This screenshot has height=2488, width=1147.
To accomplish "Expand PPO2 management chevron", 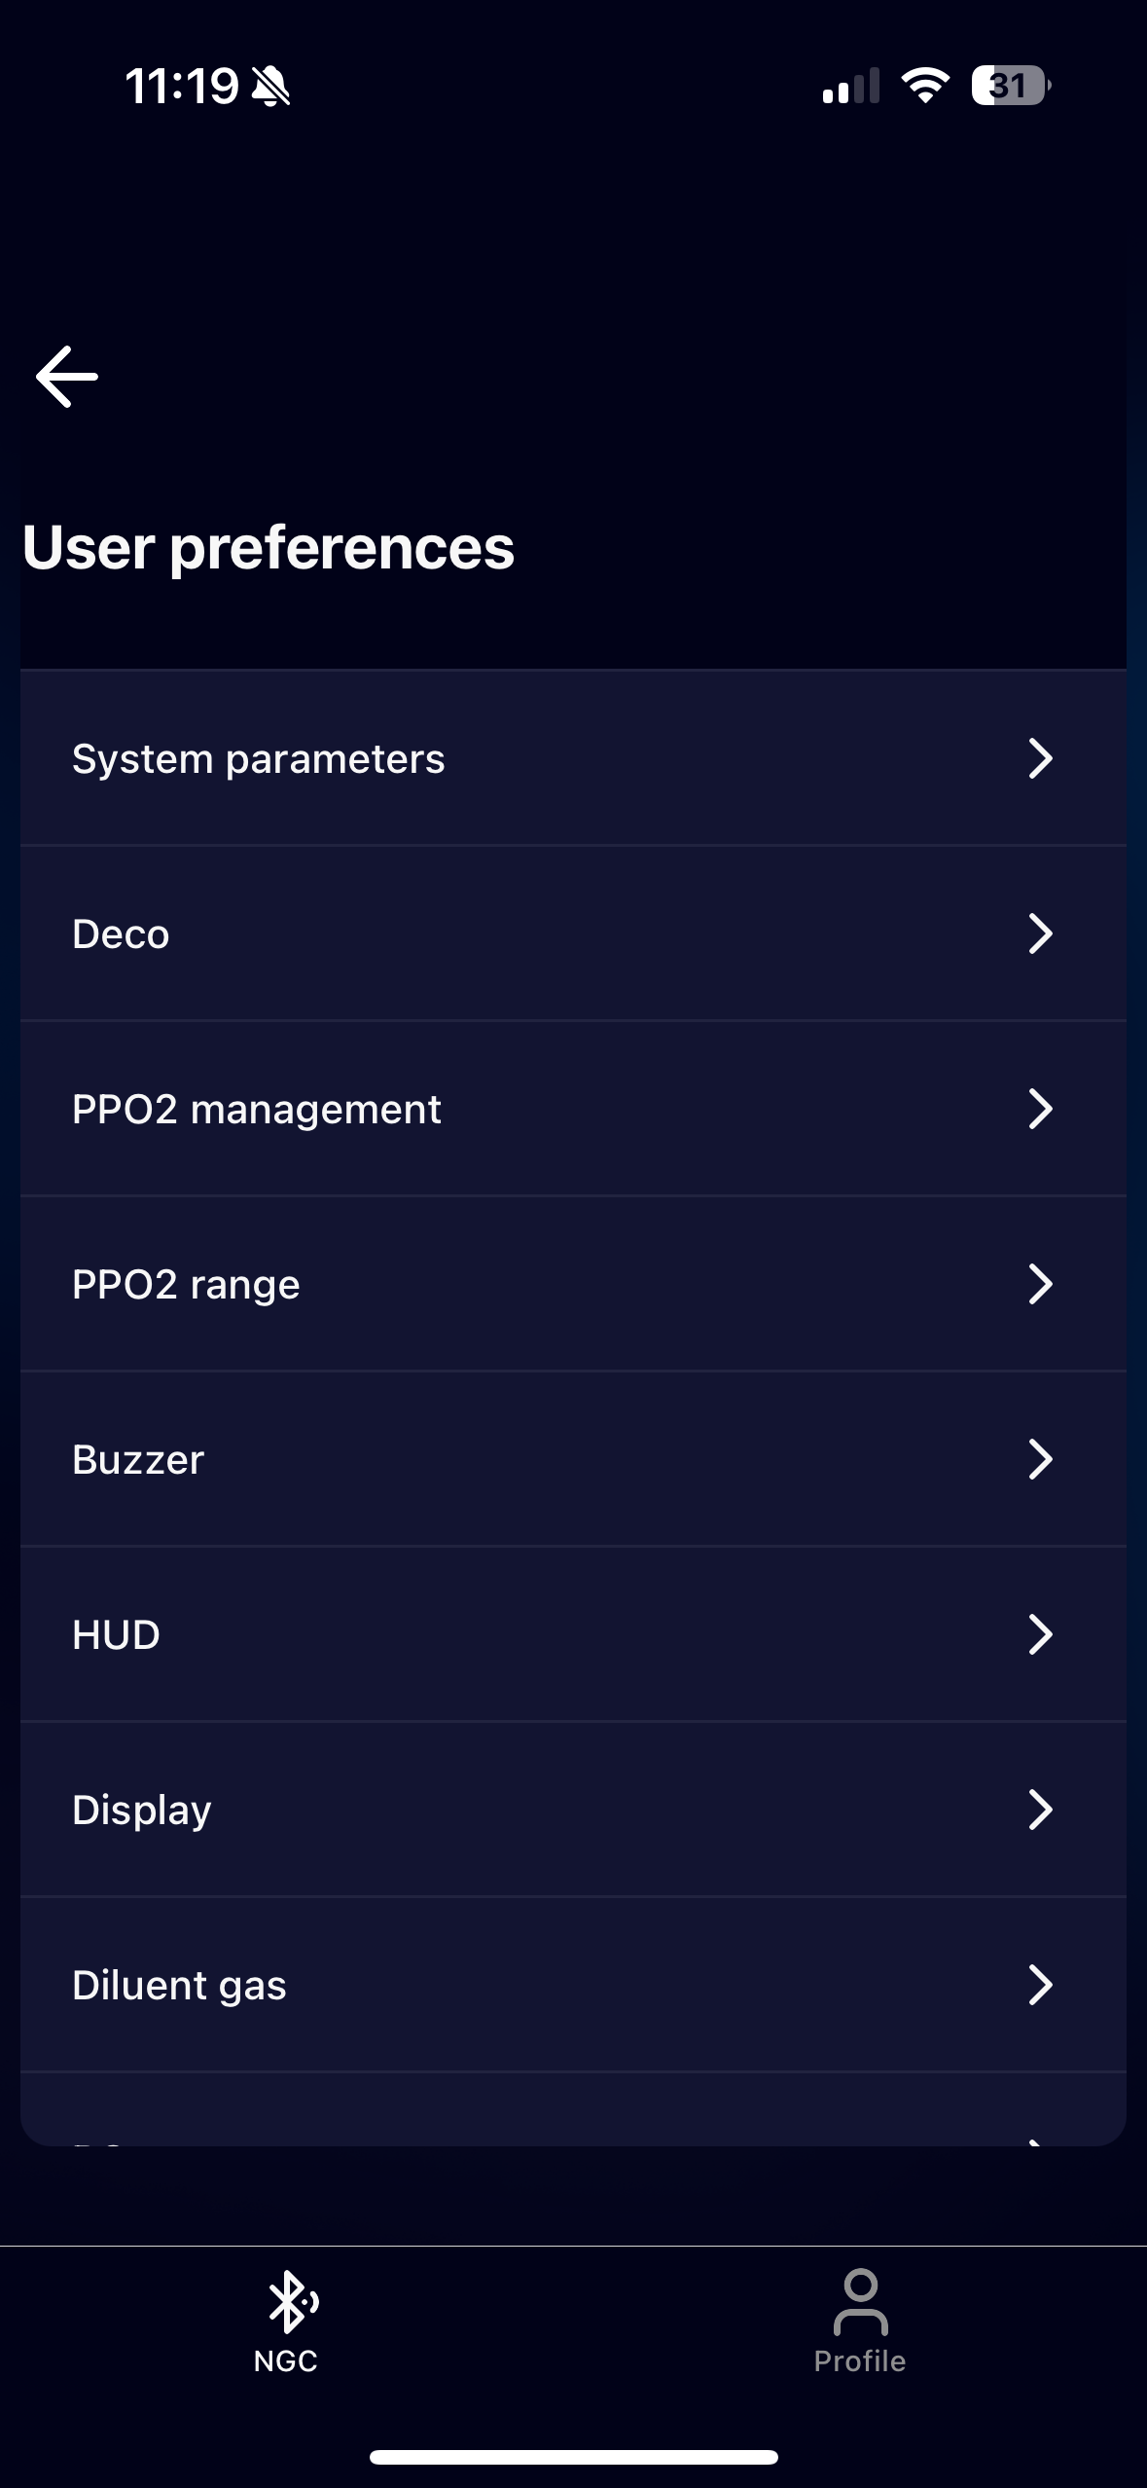I will tap(1040, 1109).
